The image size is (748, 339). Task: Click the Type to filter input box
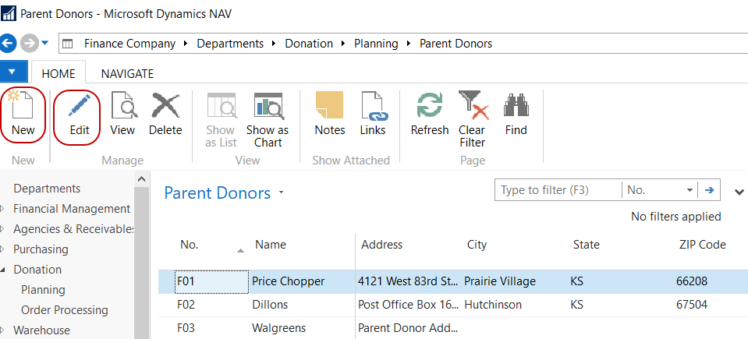[558, 190]
